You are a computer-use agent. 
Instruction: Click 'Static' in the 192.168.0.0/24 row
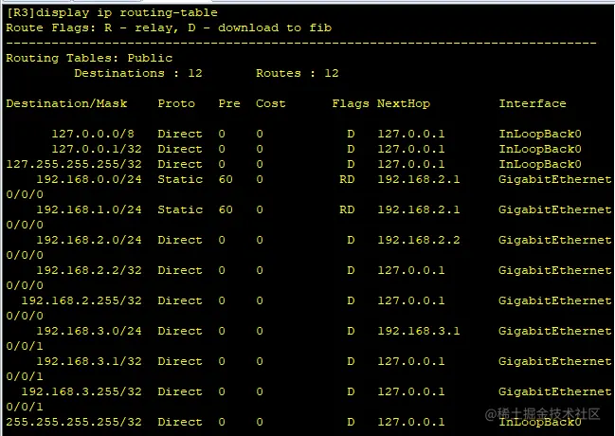(180, 179)
